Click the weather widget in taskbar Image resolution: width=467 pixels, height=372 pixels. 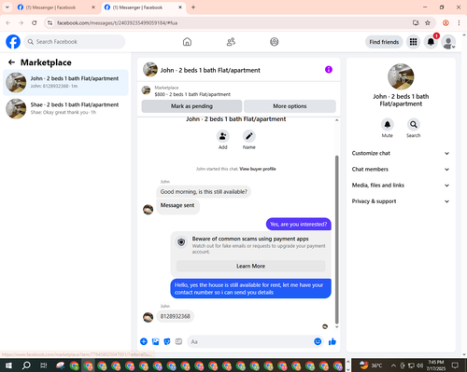point(371,365)
